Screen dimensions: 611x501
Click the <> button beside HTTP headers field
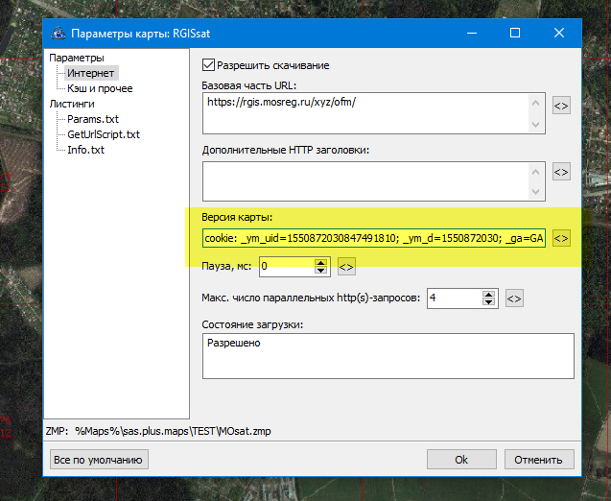pos(561,172)
